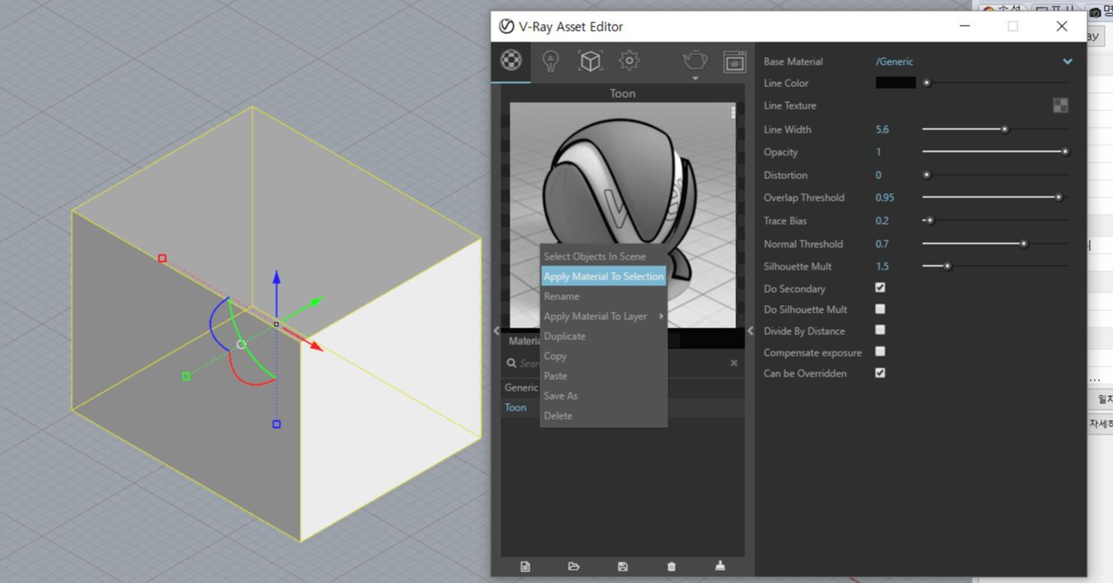The height and width of the screenshot is (583, 1113).
Task: Click the save material disk icon
Action: coord(622,566)
